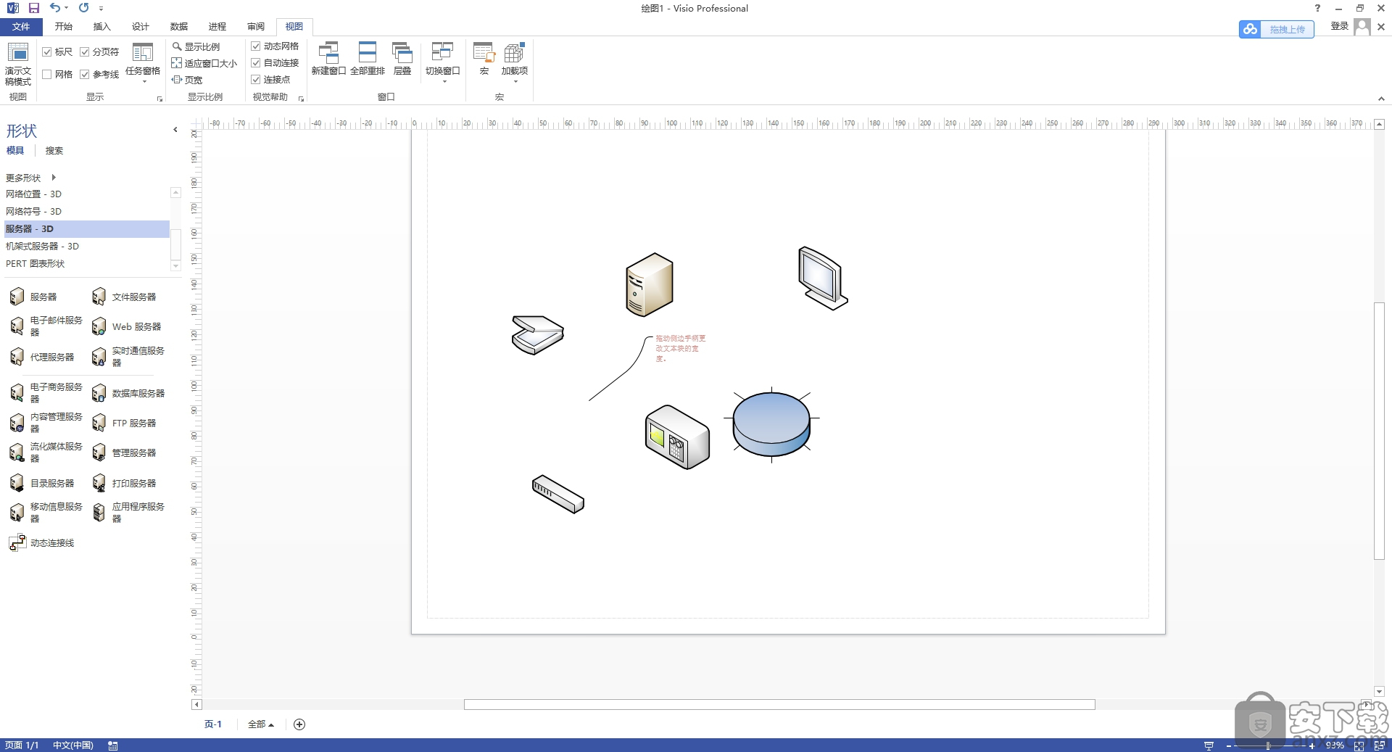Screen dimensions: 1392x752
Task: Uncheck 自动连接 autoconnect option
Action: pyautogui.click(x=256, y=62)
